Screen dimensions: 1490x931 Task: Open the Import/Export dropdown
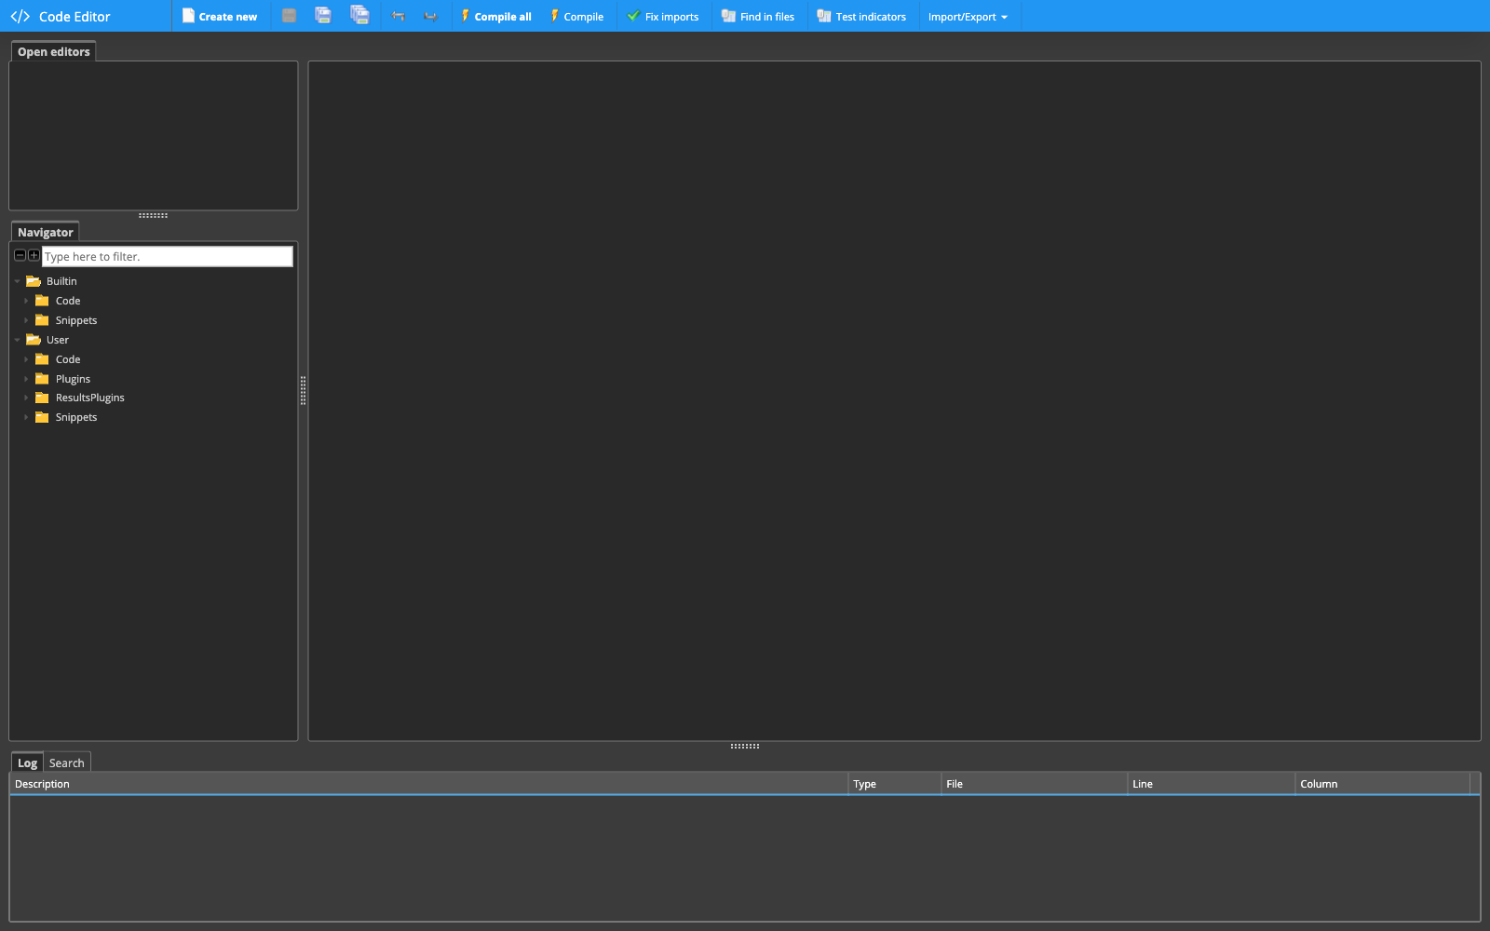(968, 16)
